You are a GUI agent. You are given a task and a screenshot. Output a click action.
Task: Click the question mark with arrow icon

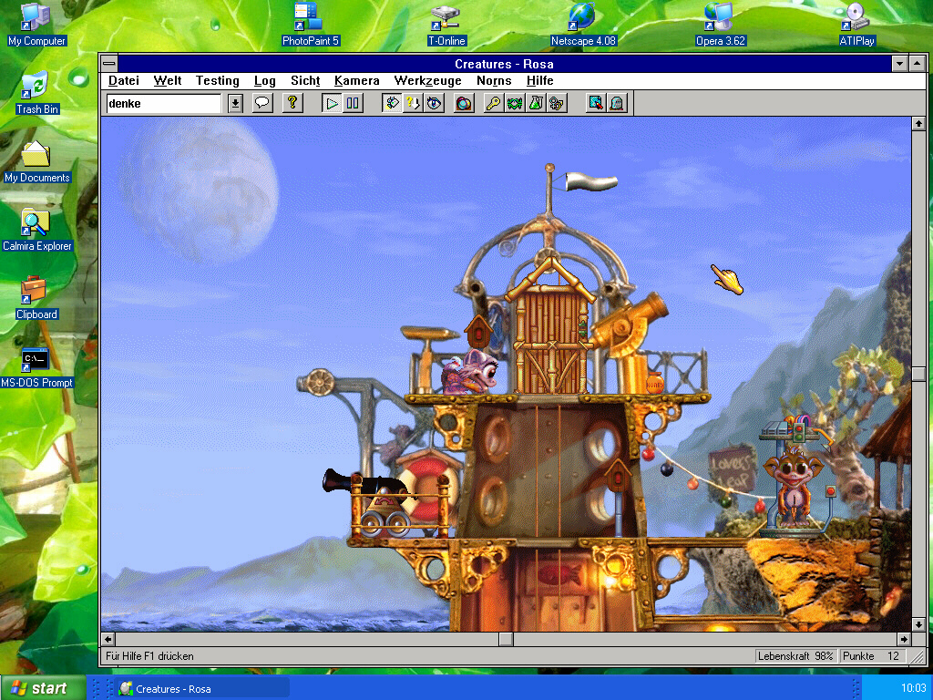click(x=413, y=103)
